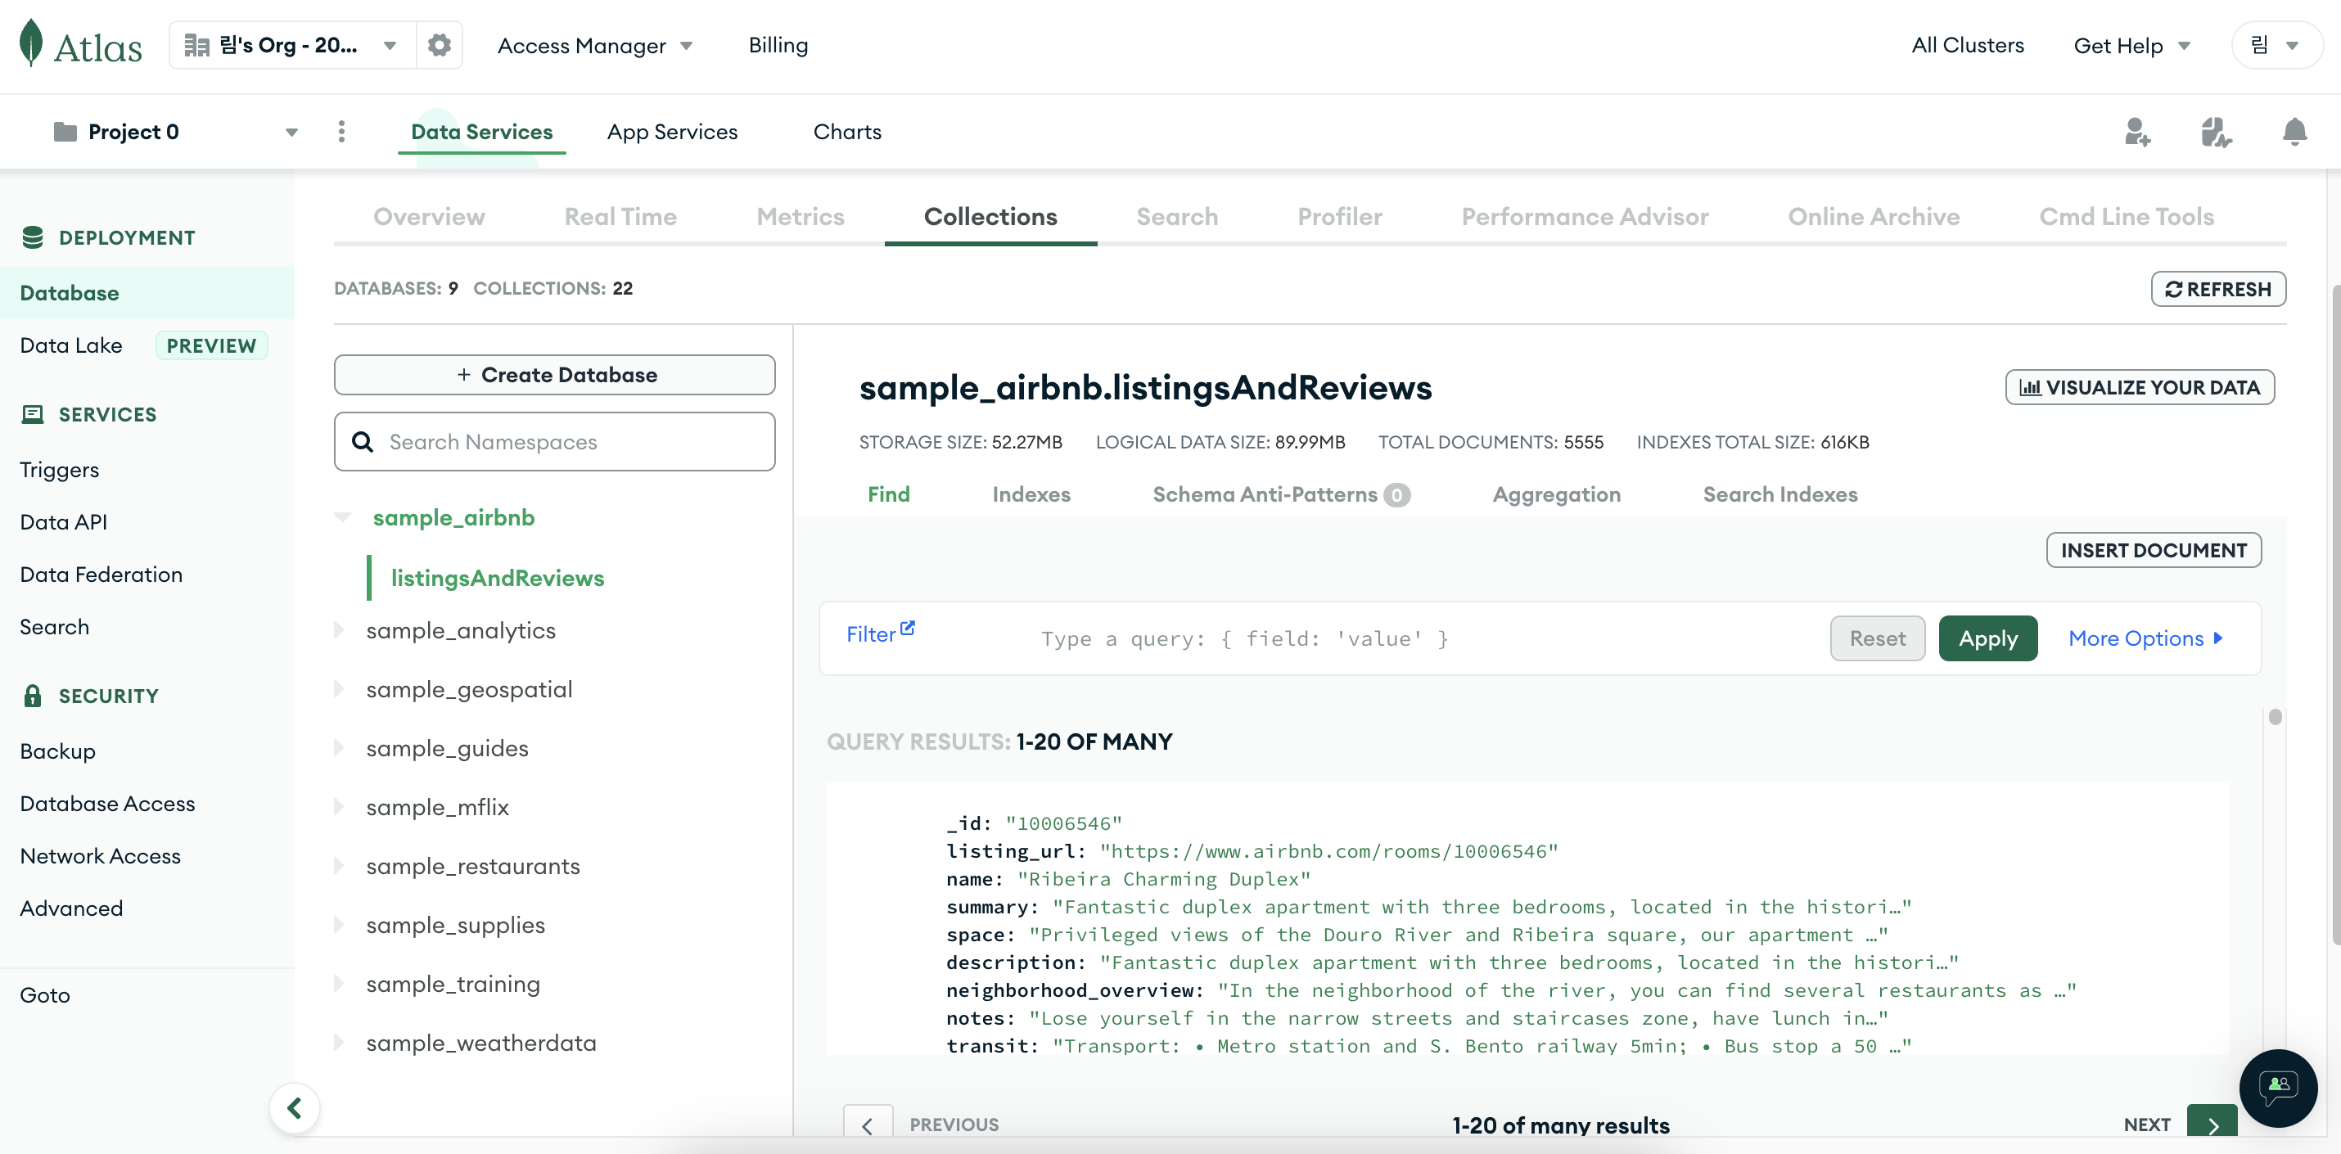
Task: Open Network Access in the sidebar
Action: click(100, 856)
